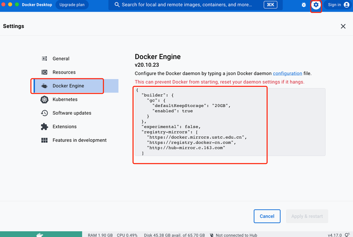This screenshot has height=237, width=353.
Task: Click the macOS green maximize window button
Action: [x=17, y=4]
